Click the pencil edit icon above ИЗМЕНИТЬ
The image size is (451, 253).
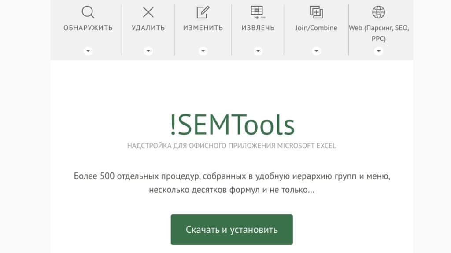(x=203, y=12)
